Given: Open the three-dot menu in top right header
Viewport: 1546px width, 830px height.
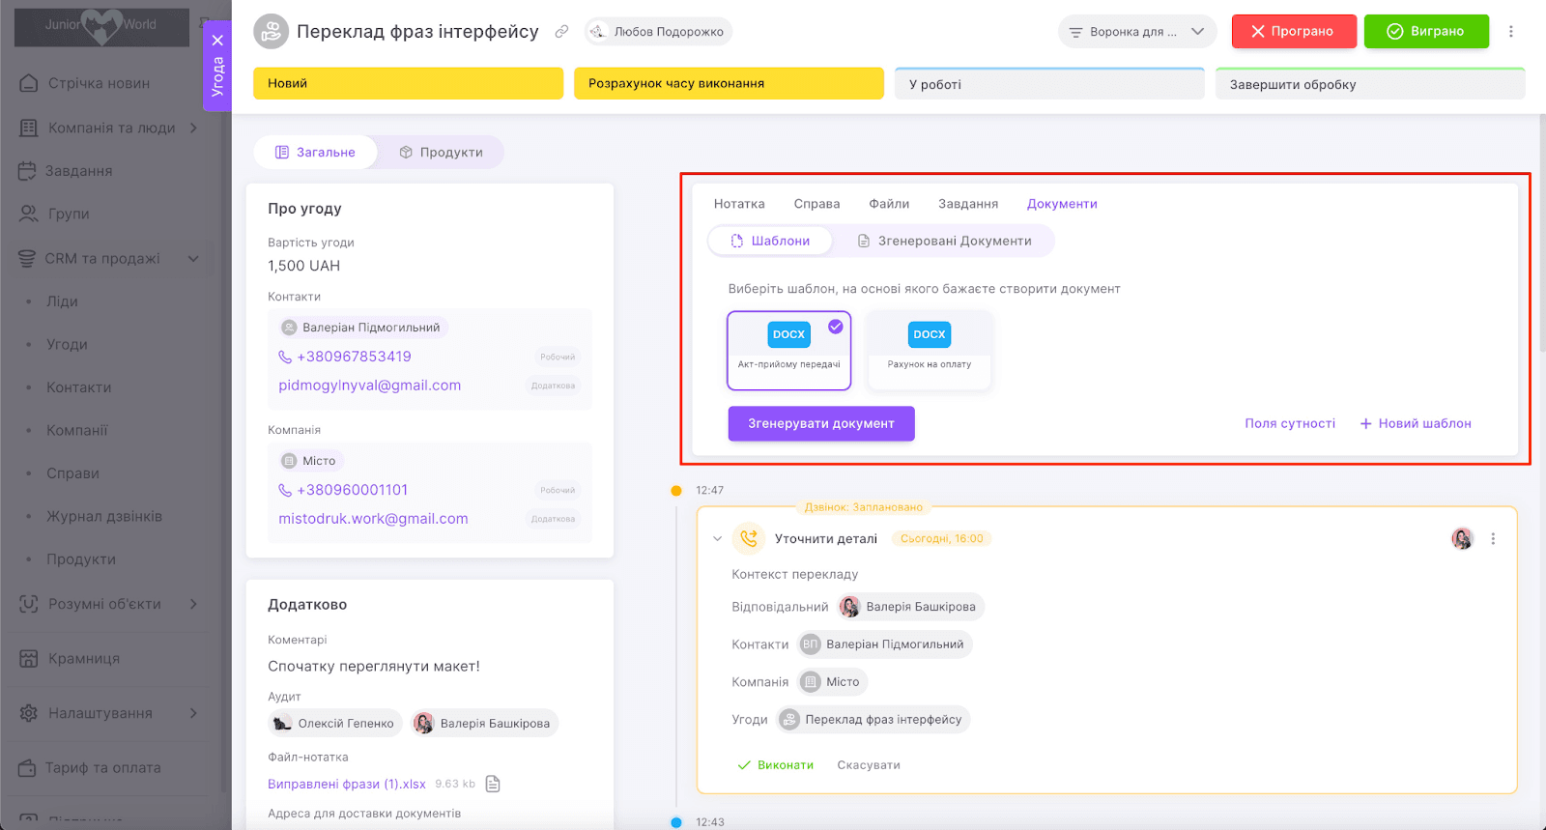Looking at the screenshot, I should coord(1511,32).
